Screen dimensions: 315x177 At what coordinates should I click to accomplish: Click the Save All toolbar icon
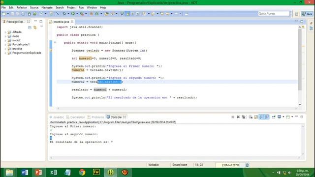click(18, 14)
